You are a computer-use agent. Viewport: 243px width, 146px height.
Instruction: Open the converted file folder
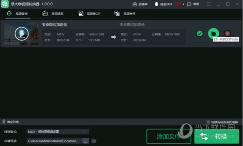click(x=213, y=33)
